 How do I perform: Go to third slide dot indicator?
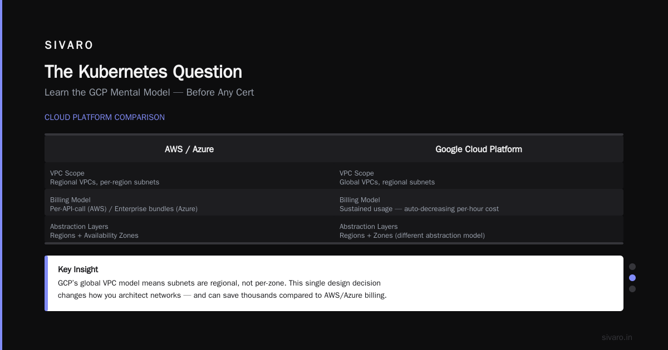point(632,289)
